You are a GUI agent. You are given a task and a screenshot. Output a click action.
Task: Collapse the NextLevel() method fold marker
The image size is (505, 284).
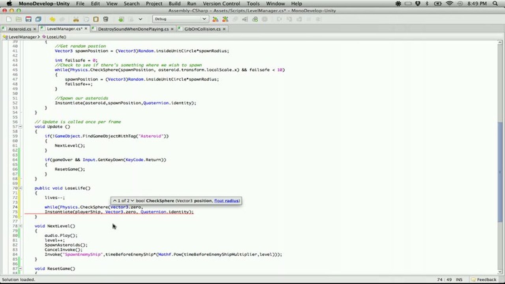coord(21,226)
